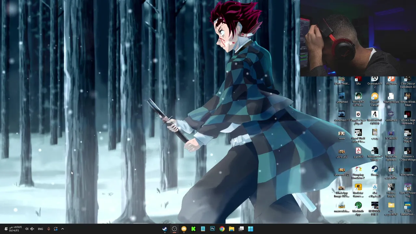The image size is (416, 234).
Task: Select the Call of Duty desktop shortcut
Action: coord(408,136)
